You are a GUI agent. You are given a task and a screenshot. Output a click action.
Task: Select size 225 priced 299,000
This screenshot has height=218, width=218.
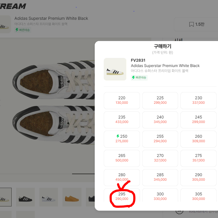pyautogui.click(x=160, y=101)
